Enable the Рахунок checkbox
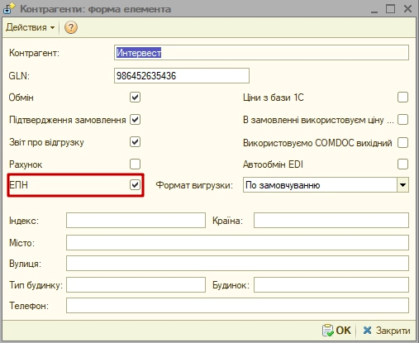 point(135,164)
